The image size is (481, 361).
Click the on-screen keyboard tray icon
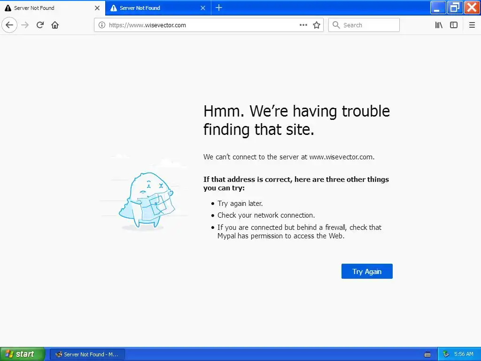pyautogui.click(x=427, y=354)
